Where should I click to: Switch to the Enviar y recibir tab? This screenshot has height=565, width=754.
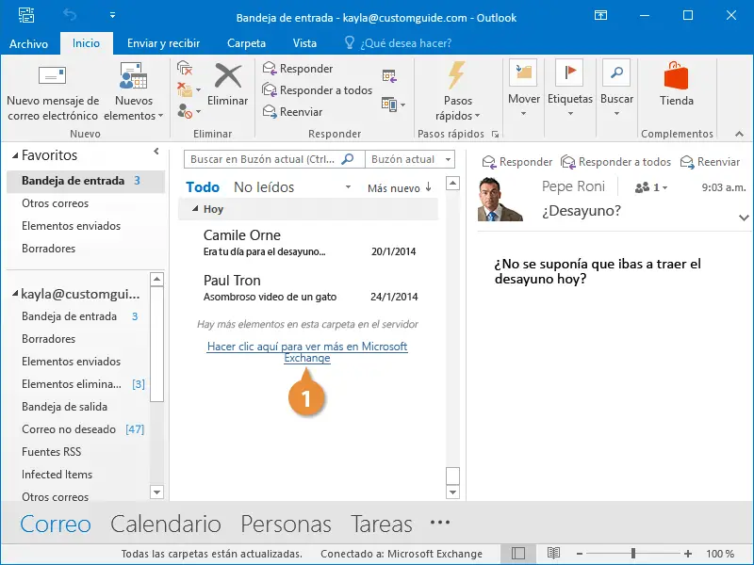163,43
